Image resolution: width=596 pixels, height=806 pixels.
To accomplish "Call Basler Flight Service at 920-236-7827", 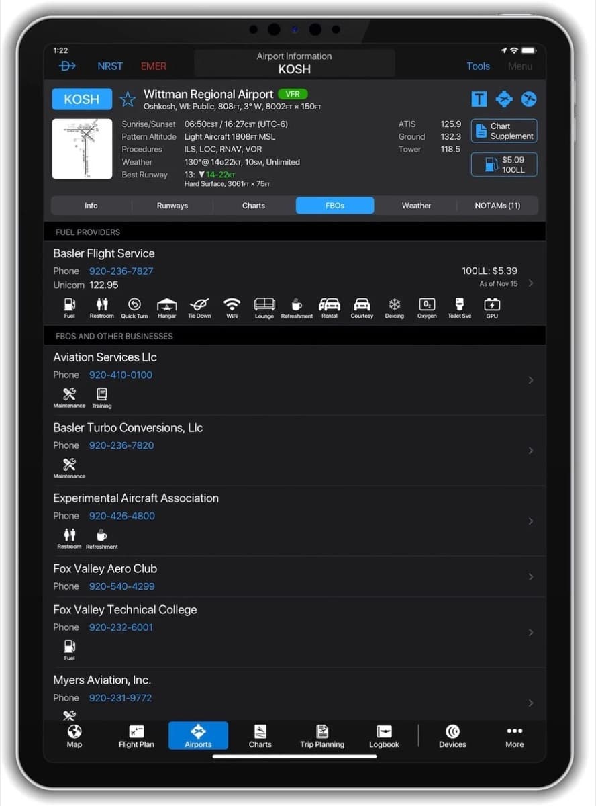I will (x=121, y=271).
